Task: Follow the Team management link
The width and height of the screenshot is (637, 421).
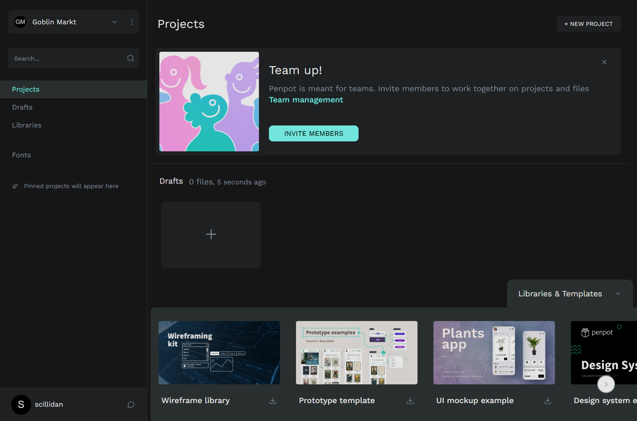Action: point(306,100)
